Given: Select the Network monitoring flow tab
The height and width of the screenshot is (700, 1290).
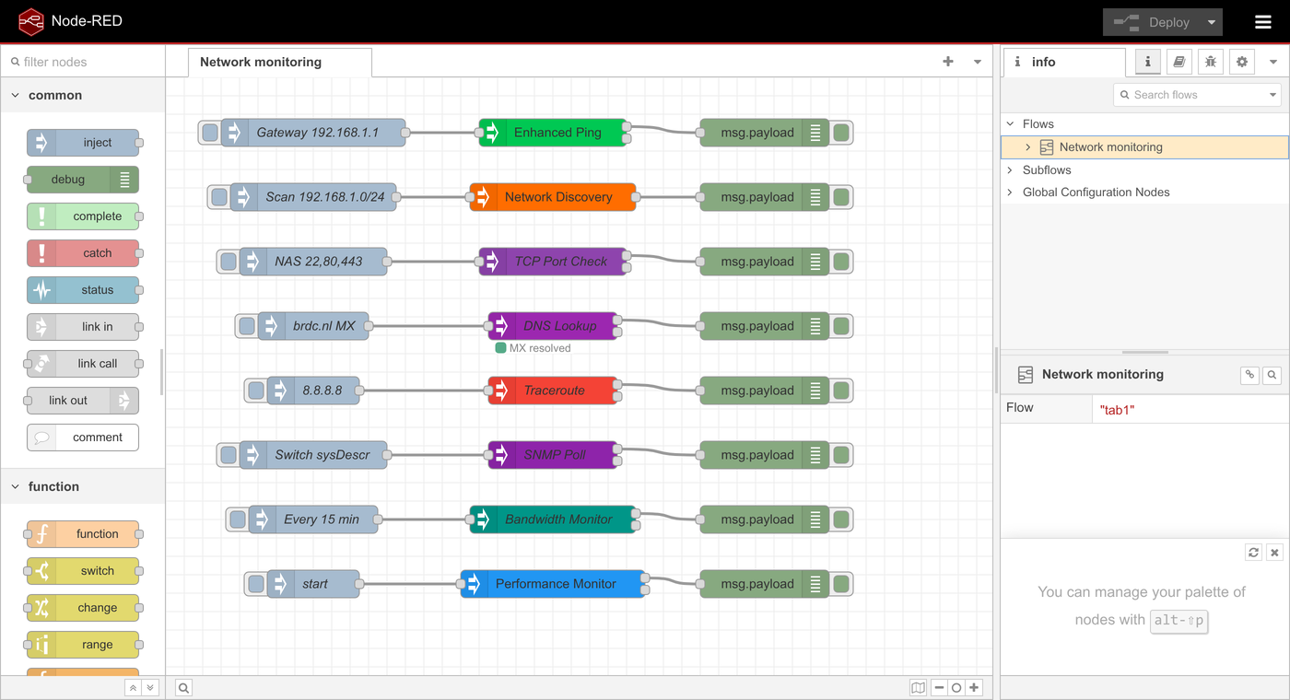Looking at the screenshot, I should click(x=280, y=62).
